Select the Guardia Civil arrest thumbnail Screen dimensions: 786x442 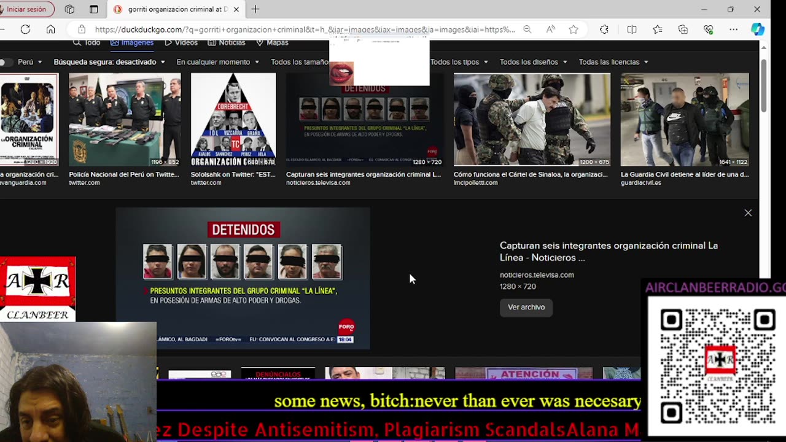(685, 120)
